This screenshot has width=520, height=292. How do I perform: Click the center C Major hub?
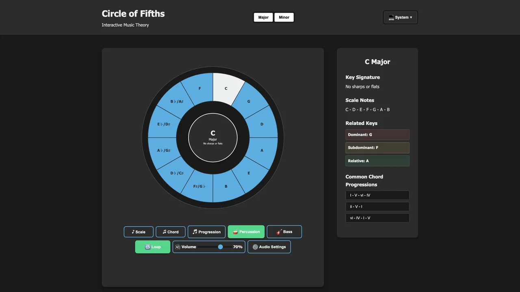click(x=213, y=138)
